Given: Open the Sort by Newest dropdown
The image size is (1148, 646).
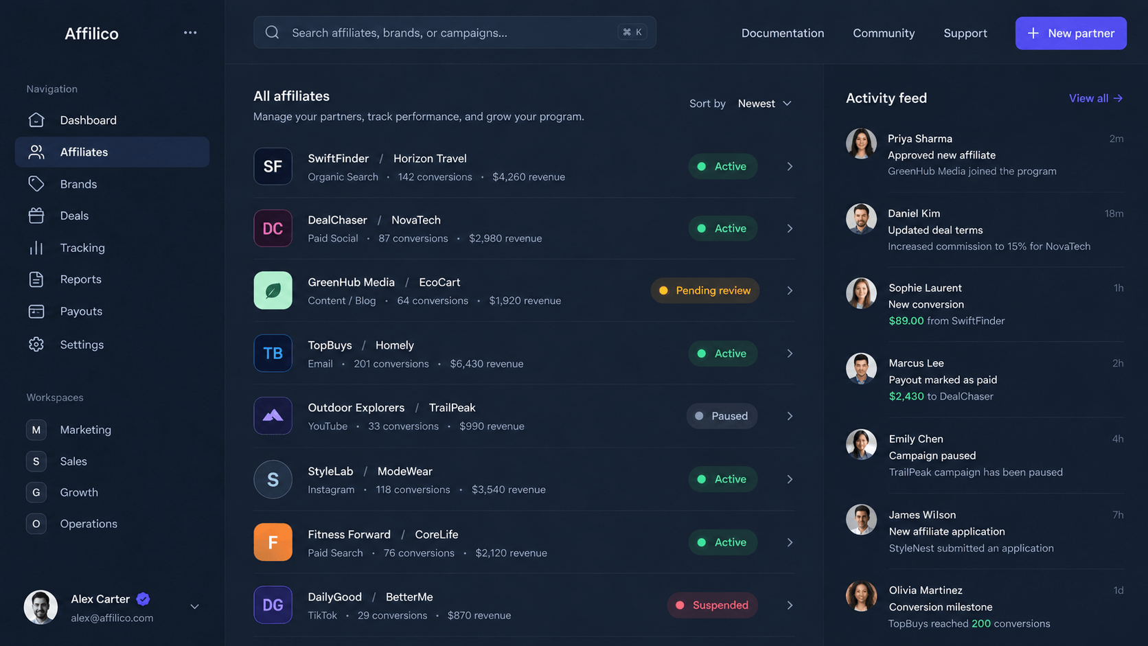Looking at the screenshot, I should (x=765, y=104).
